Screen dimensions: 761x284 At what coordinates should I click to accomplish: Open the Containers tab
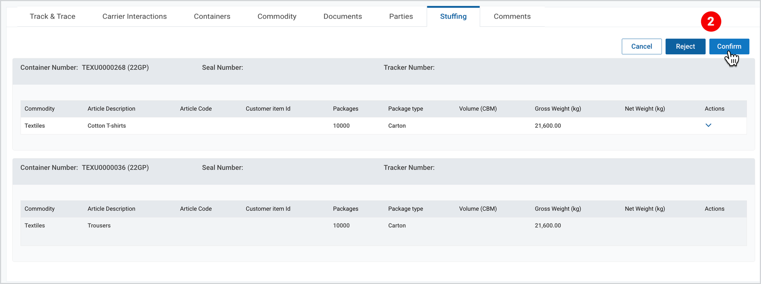pos(212,16)
